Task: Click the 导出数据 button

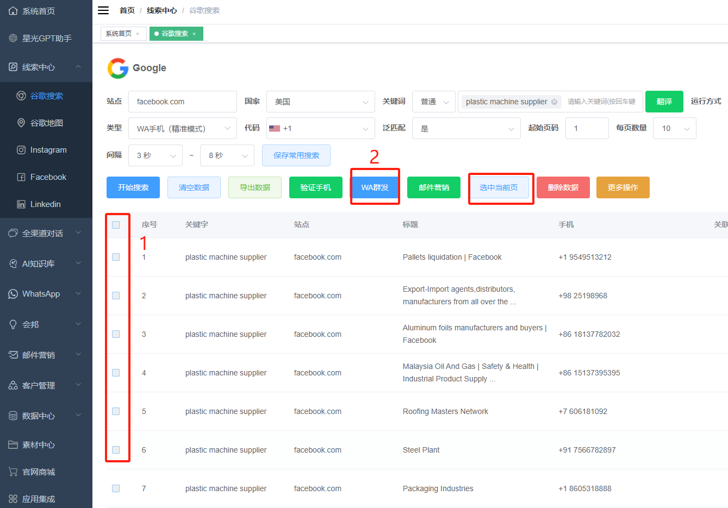Action: (255, 187)
